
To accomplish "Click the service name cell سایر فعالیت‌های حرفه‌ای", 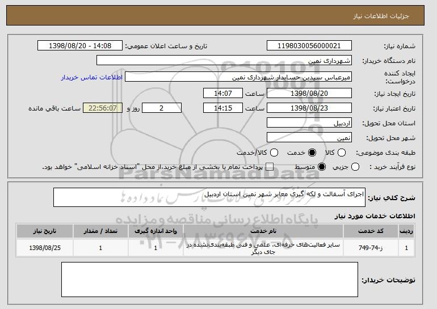I will 263,248.
